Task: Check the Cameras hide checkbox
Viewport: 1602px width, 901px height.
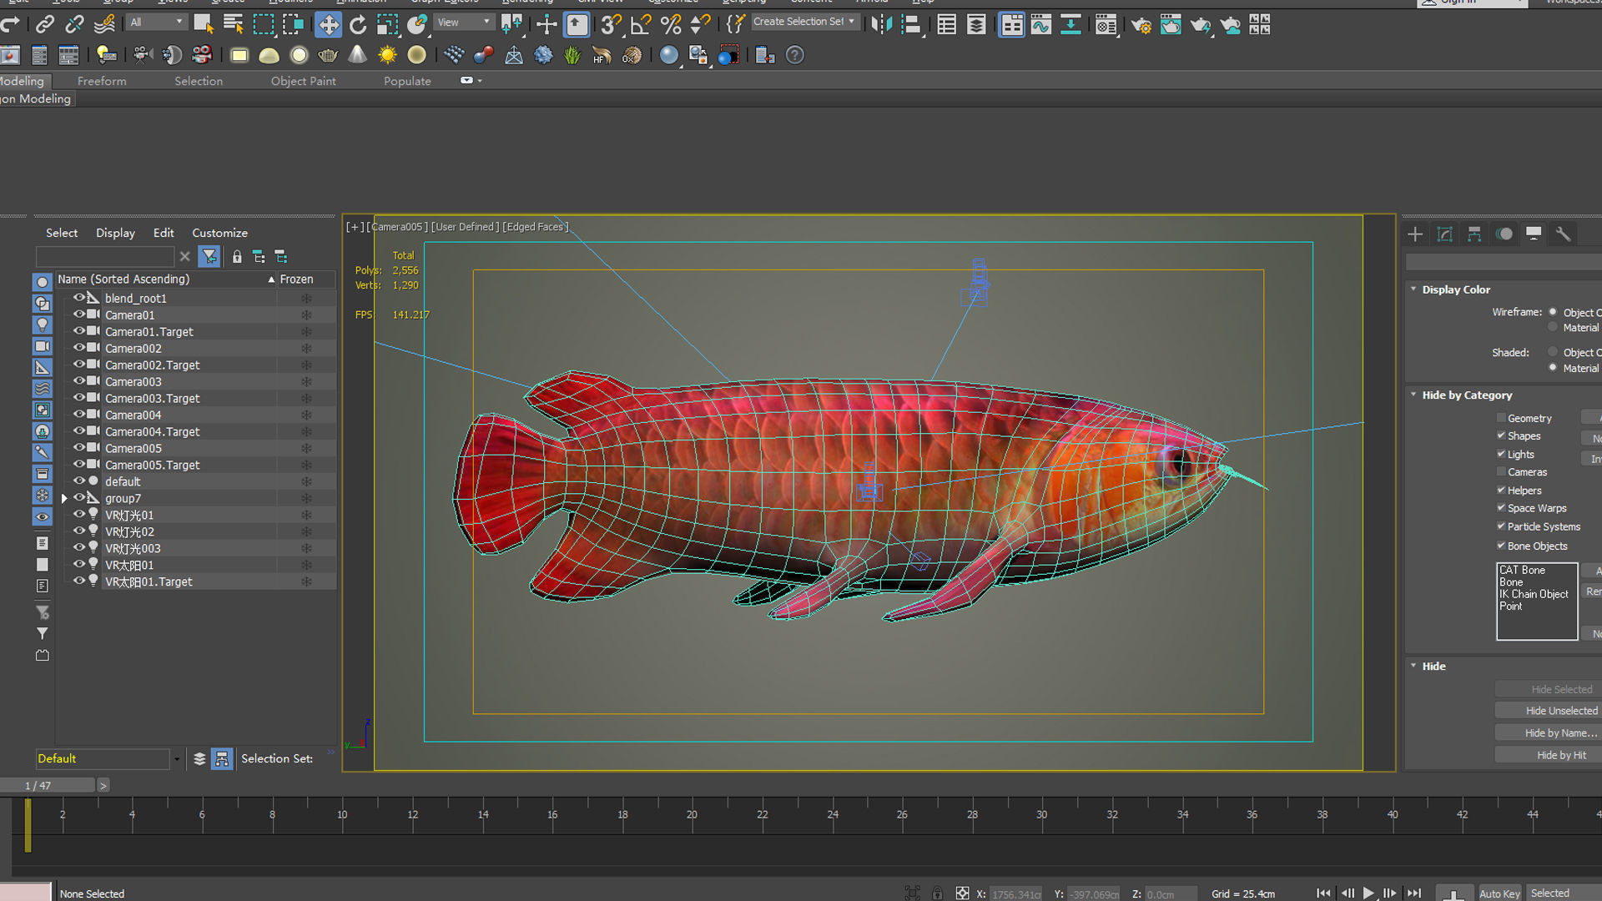Action: pyautogui.click(x=1501, y=471)
